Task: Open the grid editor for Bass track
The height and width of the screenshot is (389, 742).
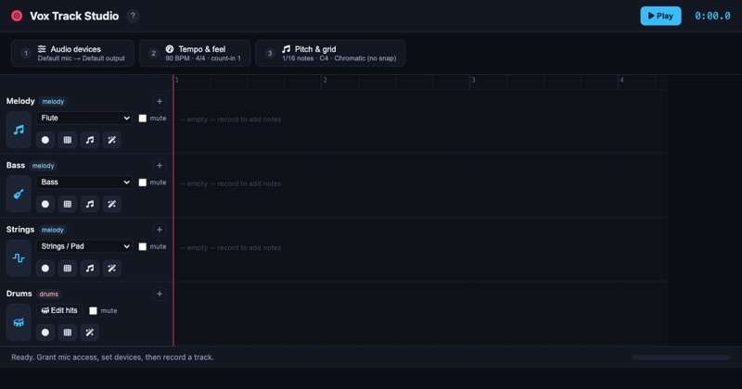Action: [68, 204]
